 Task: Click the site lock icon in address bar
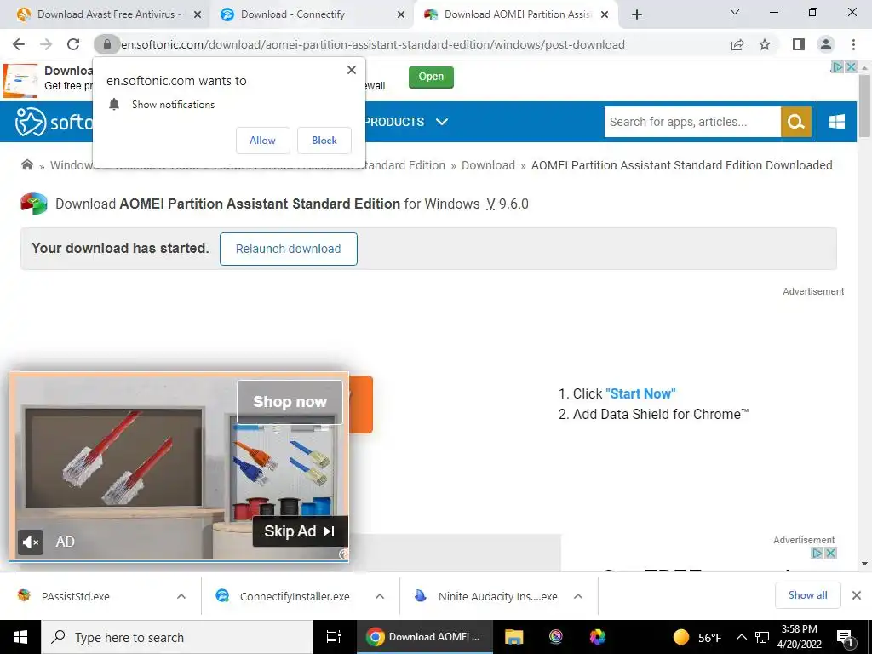(x=107, y=44)
